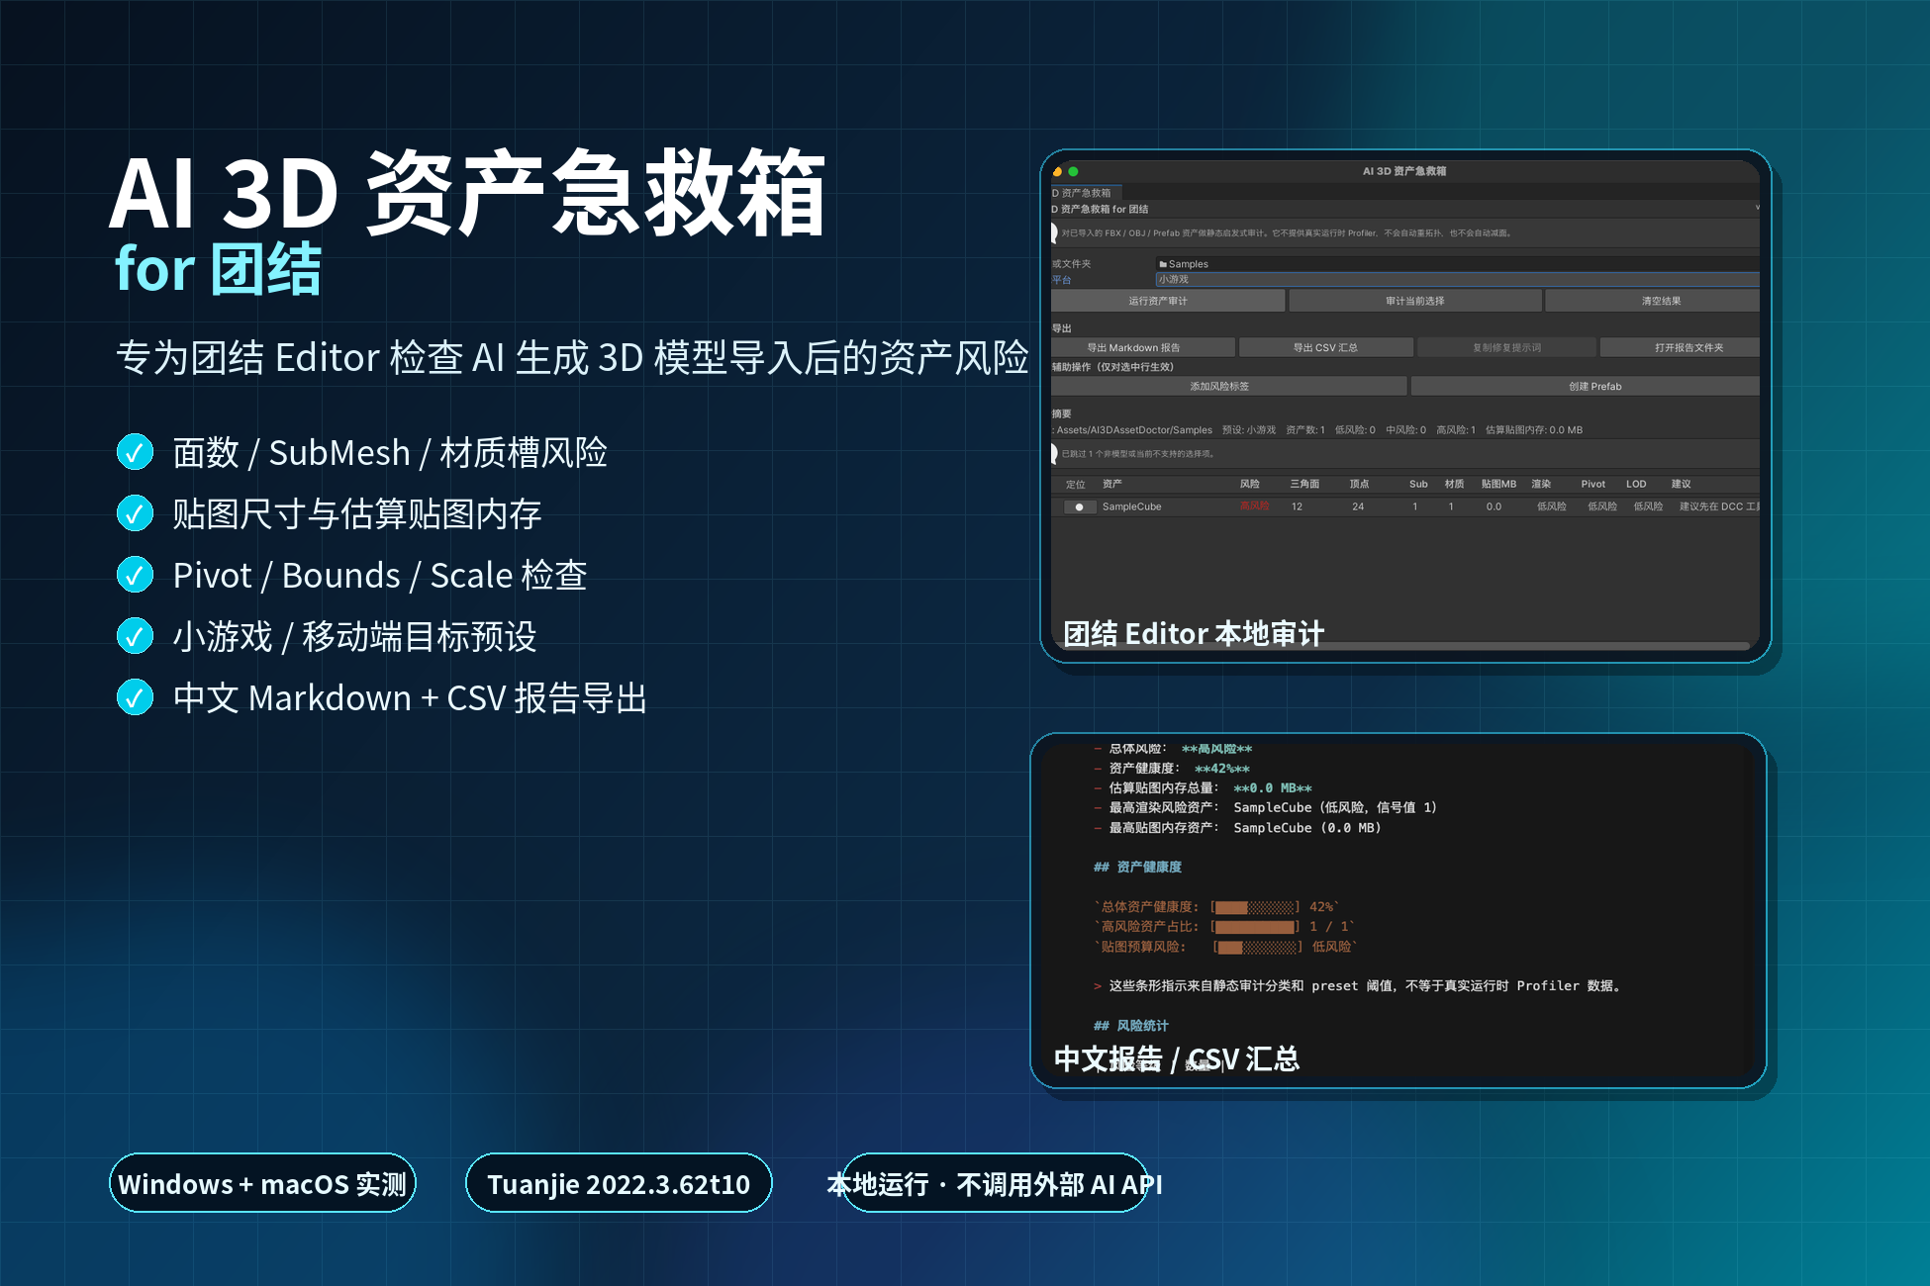The image size is (1930, 1286).
Task: Click the disabled 复制修复提示词 button
Action: [1506, 347]
